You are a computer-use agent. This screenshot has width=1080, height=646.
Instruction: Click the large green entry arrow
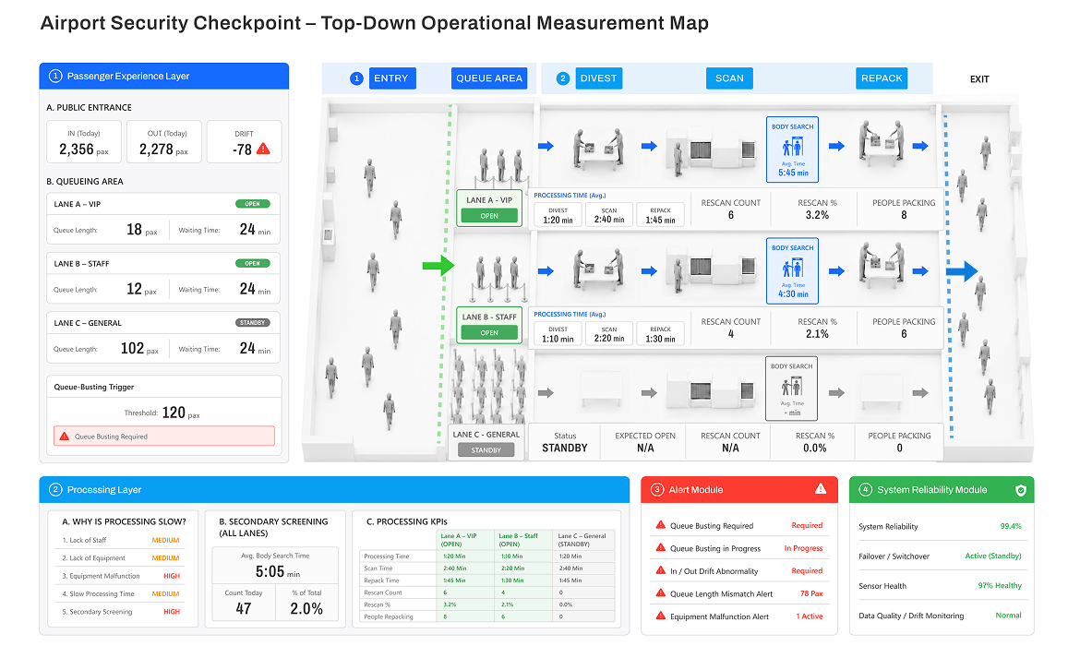[x=438, y=265]
